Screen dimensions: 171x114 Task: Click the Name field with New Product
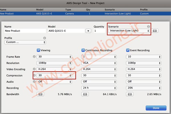click(x=25, y=31)
